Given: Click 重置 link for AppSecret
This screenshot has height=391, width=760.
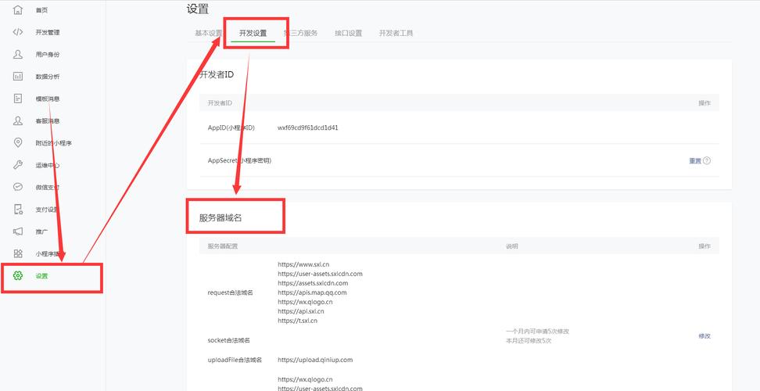Looking at the screenshot, I should 695,161.
